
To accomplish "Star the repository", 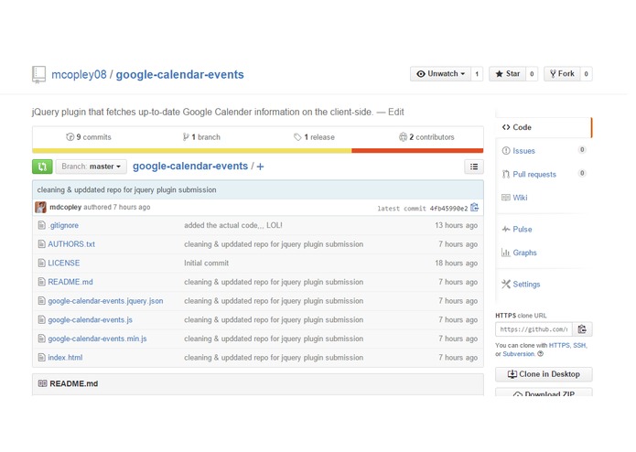I will (507, 74).
